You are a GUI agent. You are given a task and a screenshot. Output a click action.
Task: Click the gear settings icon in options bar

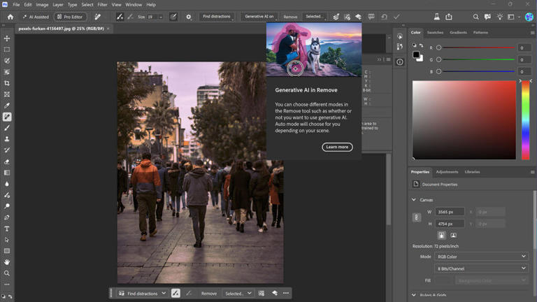pos(188,17)
